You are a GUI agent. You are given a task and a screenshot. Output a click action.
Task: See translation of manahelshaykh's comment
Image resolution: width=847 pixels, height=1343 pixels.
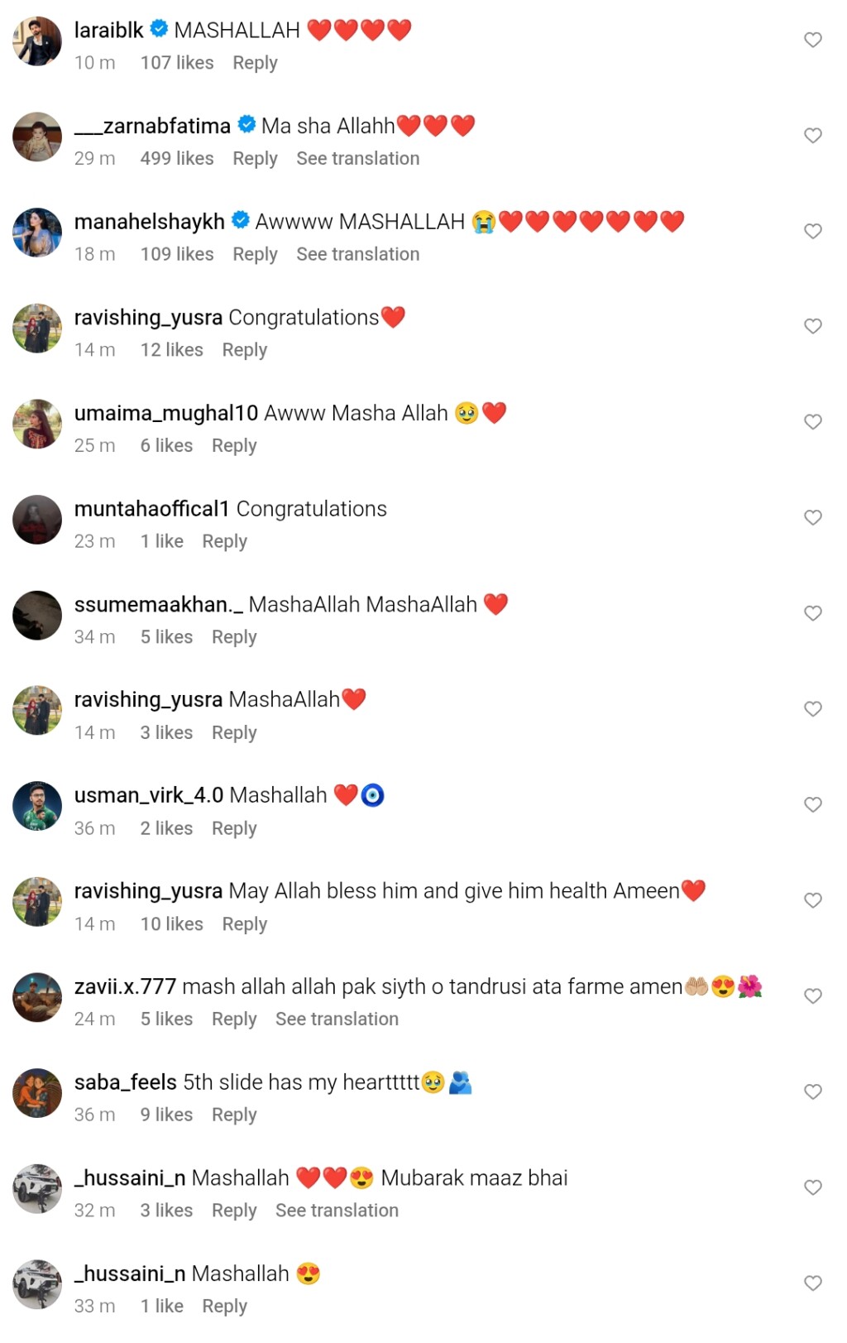[x=357, y=254]
